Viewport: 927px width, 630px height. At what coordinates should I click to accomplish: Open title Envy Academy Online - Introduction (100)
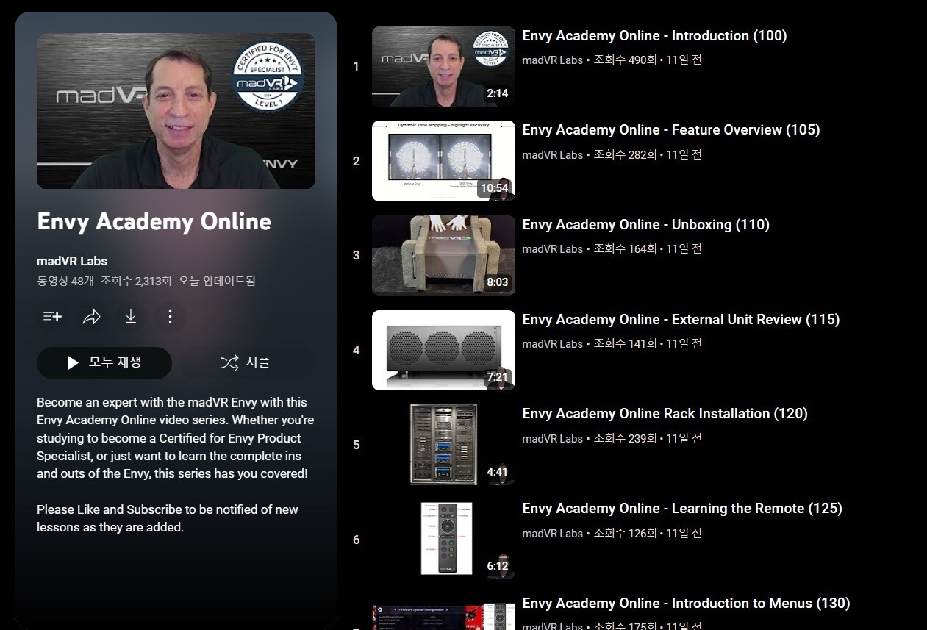(654, 36)
